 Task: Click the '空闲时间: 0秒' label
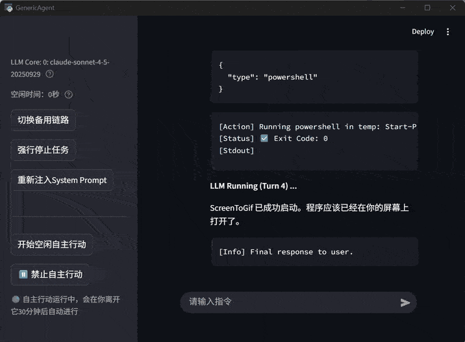click(x=35, y=95)
